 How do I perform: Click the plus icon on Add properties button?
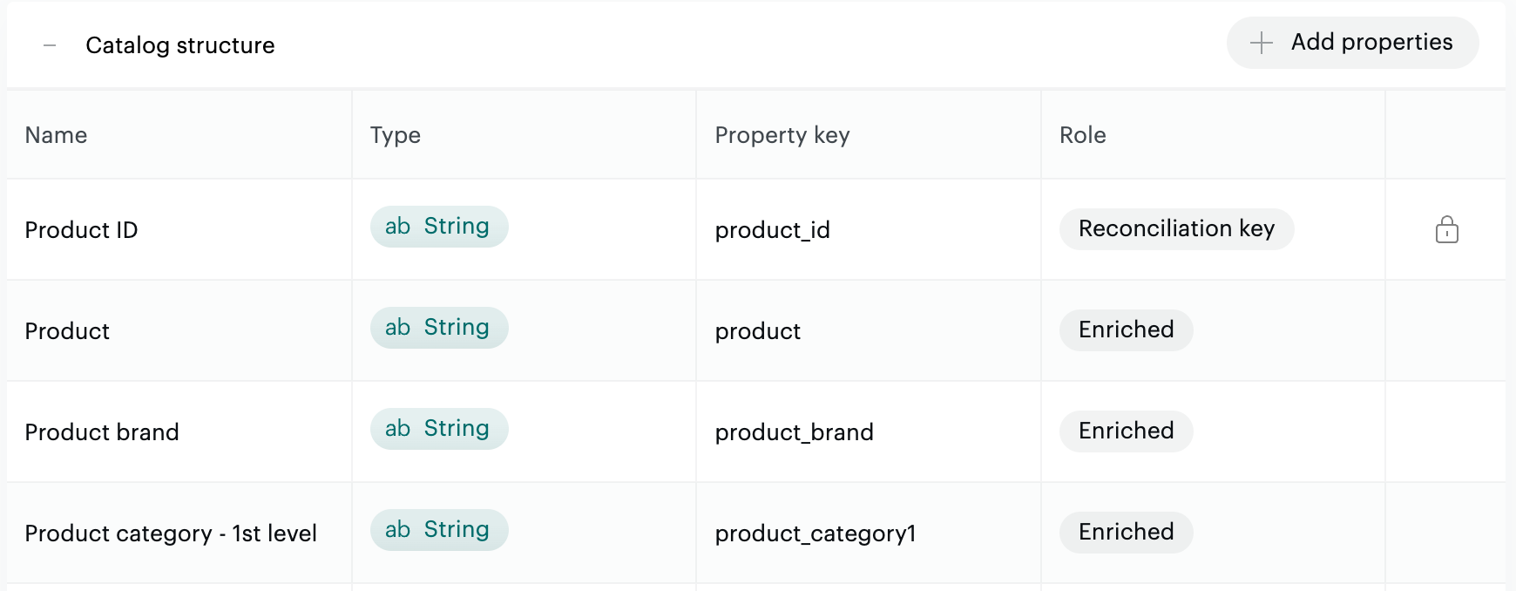click(x=1262, y=42)
